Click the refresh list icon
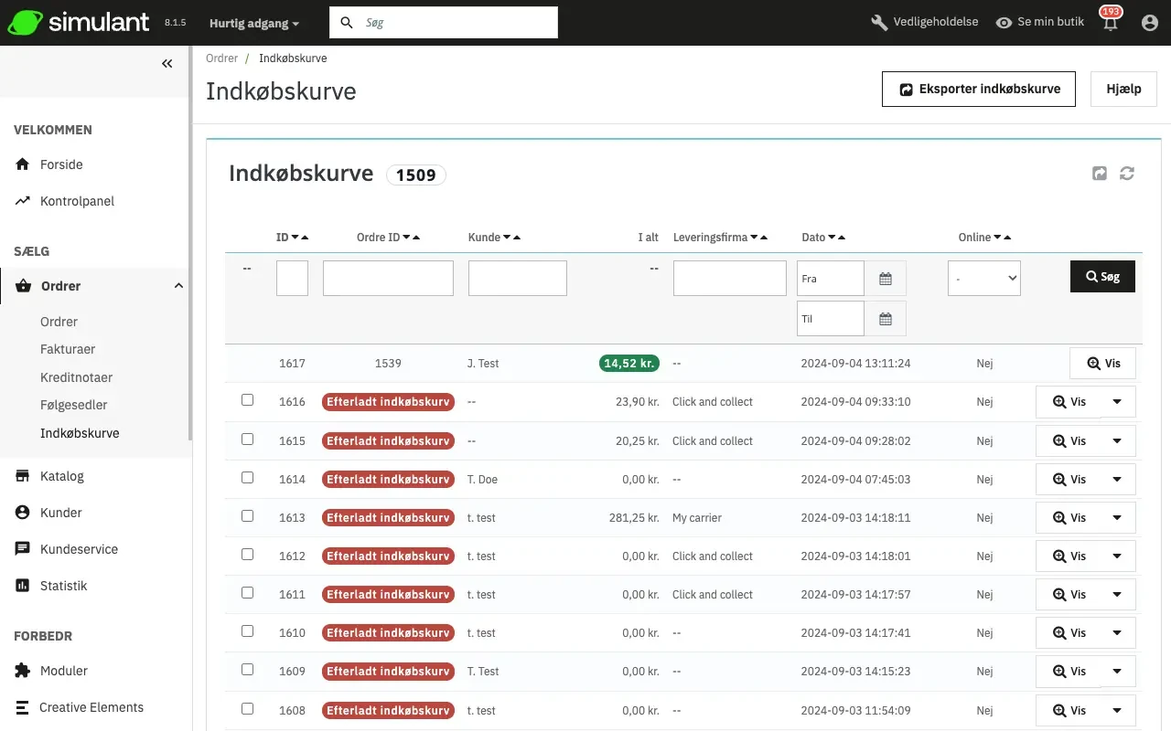1171x731 pixels. point(1127,174)
